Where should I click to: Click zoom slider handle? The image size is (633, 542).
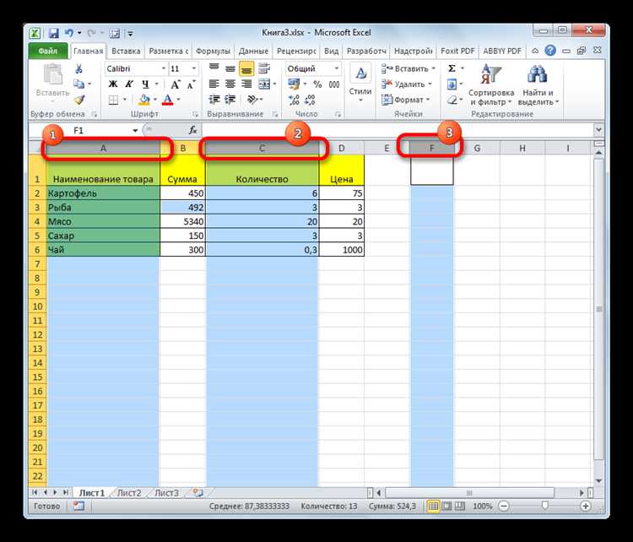[x=545, y=506]
